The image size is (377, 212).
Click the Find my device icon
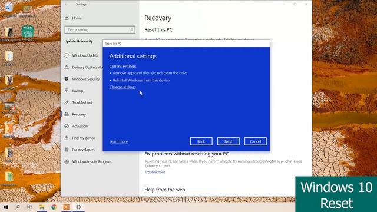pos(67,138)
